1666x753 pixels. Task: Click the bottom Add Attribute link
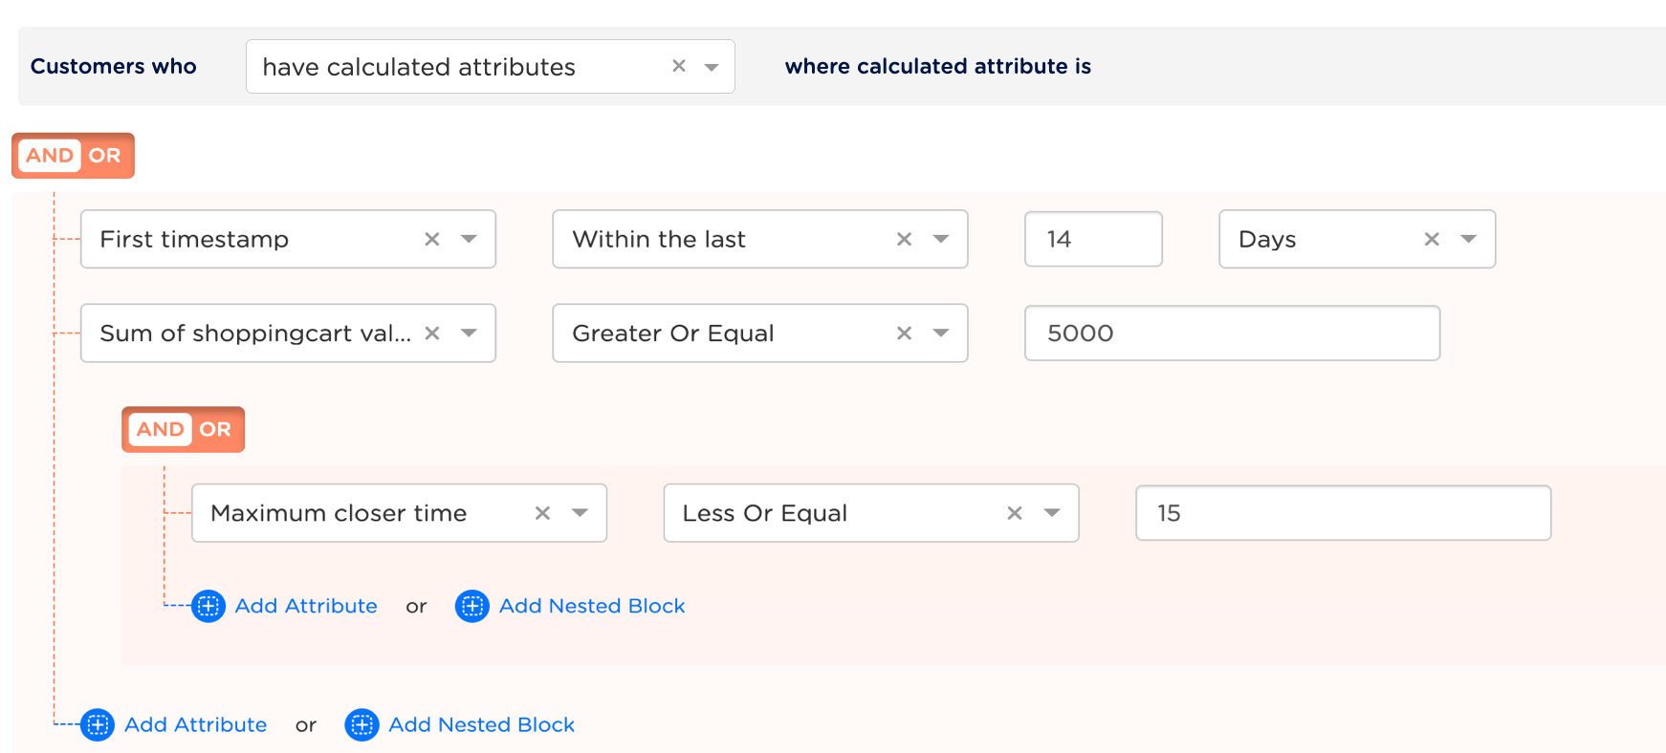tap(195, 724)
